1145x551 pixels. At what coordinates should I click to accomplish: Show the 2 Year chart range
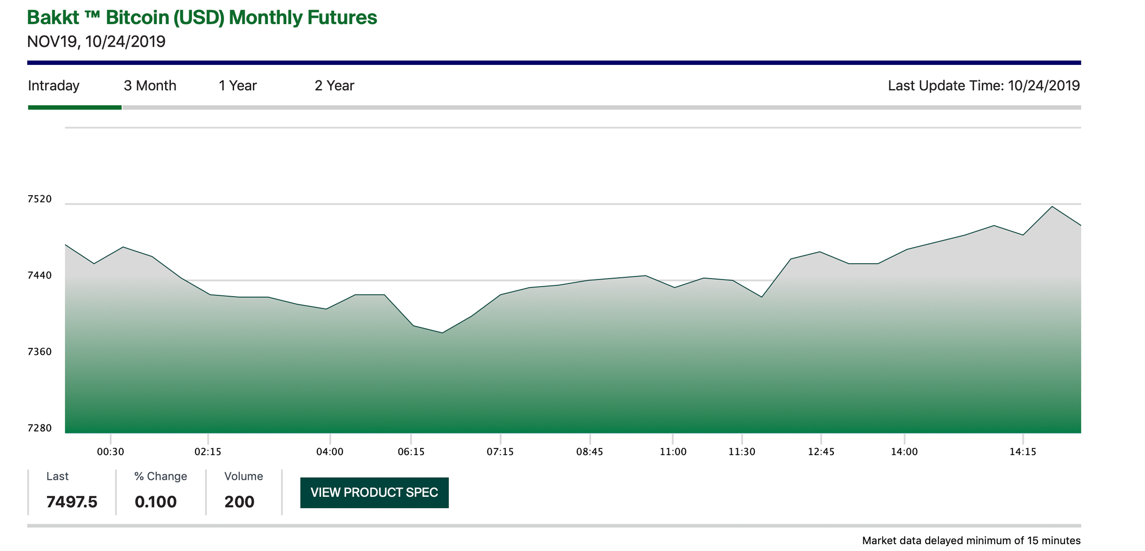point(334,85)
